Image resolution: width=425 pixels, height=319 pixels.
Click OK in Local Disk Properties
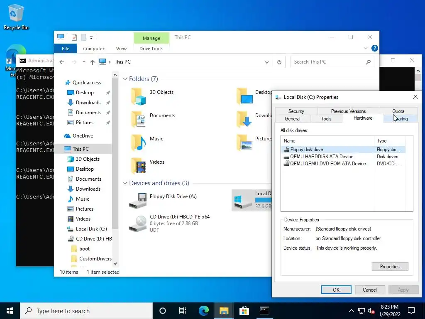click(336, 290)
